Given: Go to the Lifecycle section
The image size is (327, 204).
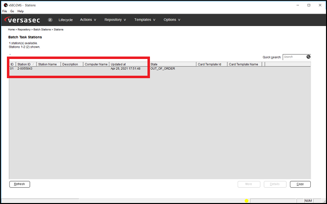Looking at the screenshot, I should 66,20.
